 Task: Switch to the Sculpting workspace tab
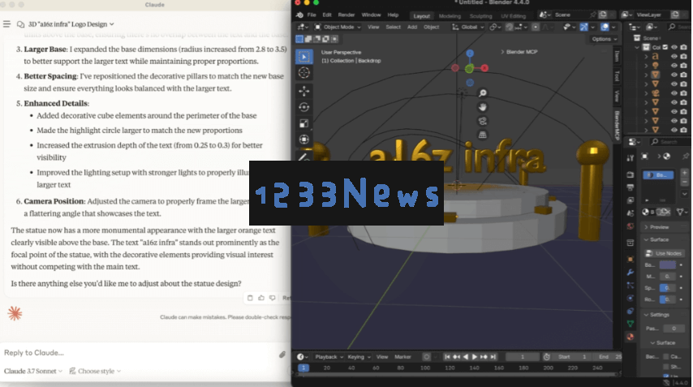point(480,16)
